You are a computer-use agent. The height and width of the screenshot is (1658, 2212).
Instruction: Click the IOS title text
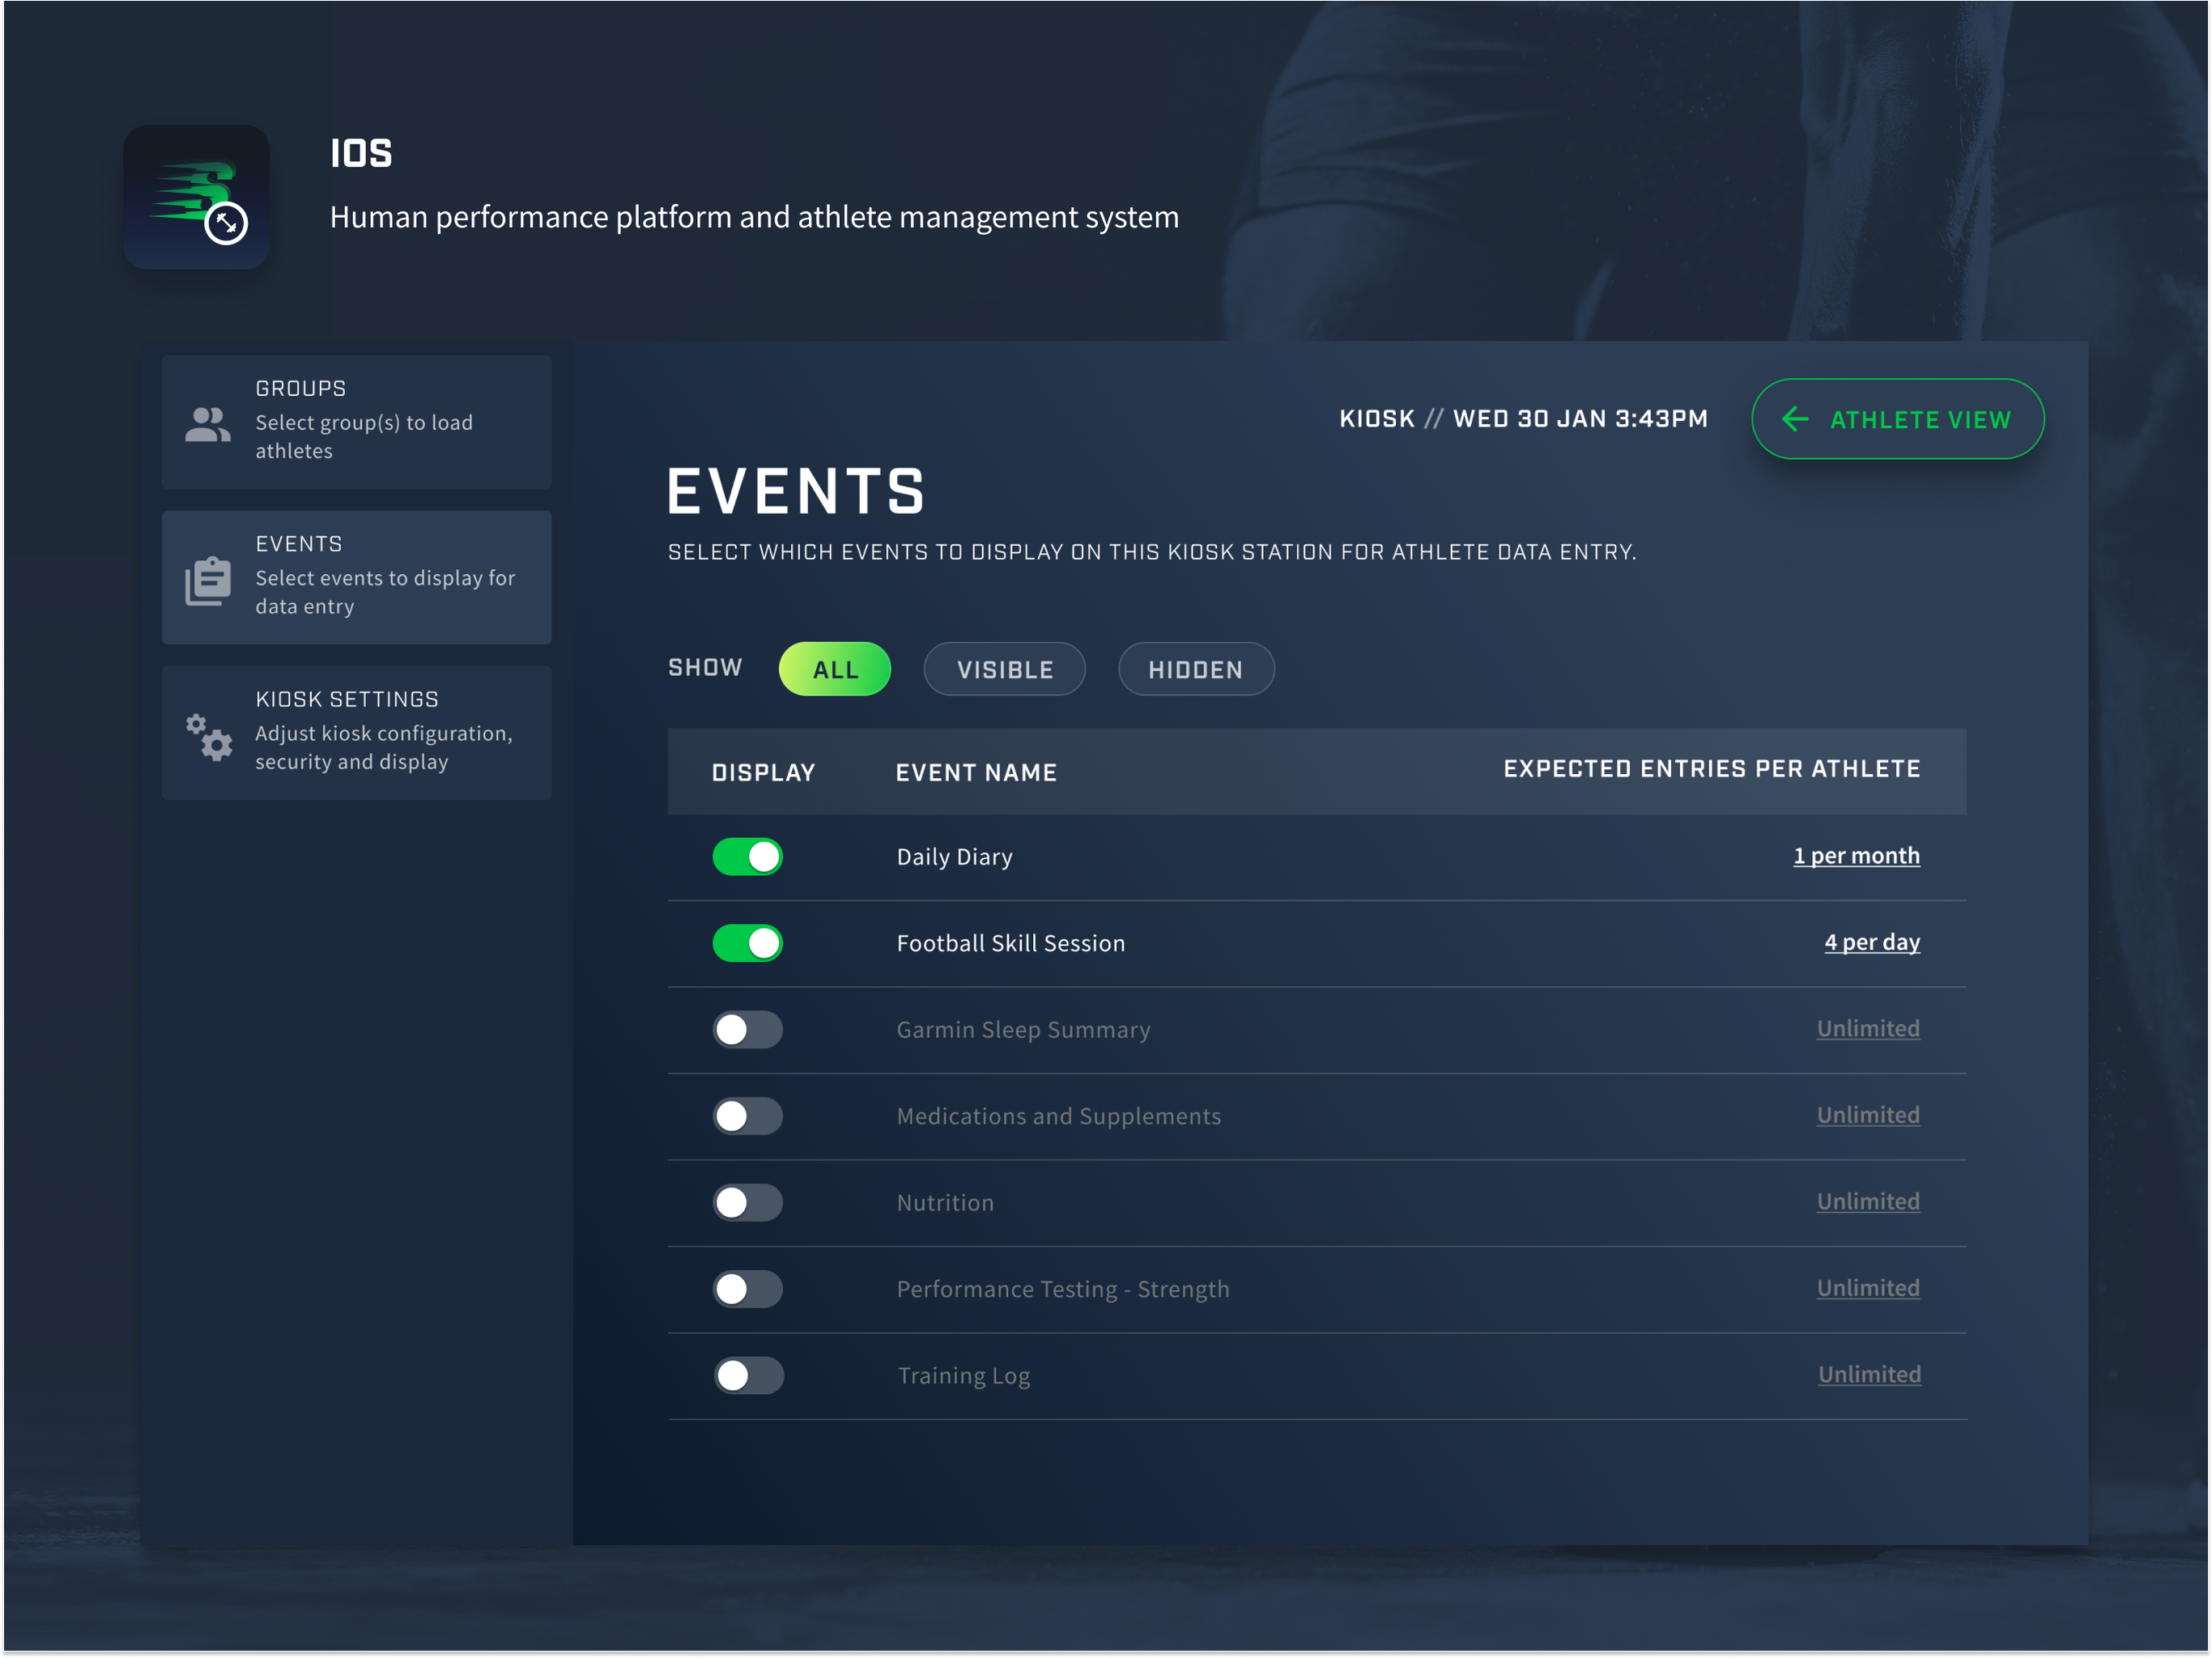[x=361, y=154]
